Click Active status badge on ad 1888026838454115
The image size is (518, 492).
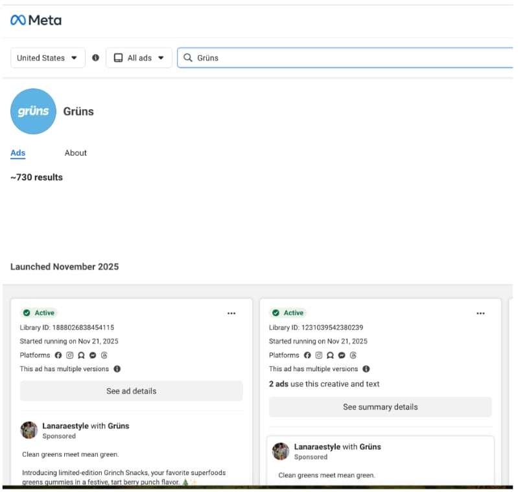tap(39, 313)
